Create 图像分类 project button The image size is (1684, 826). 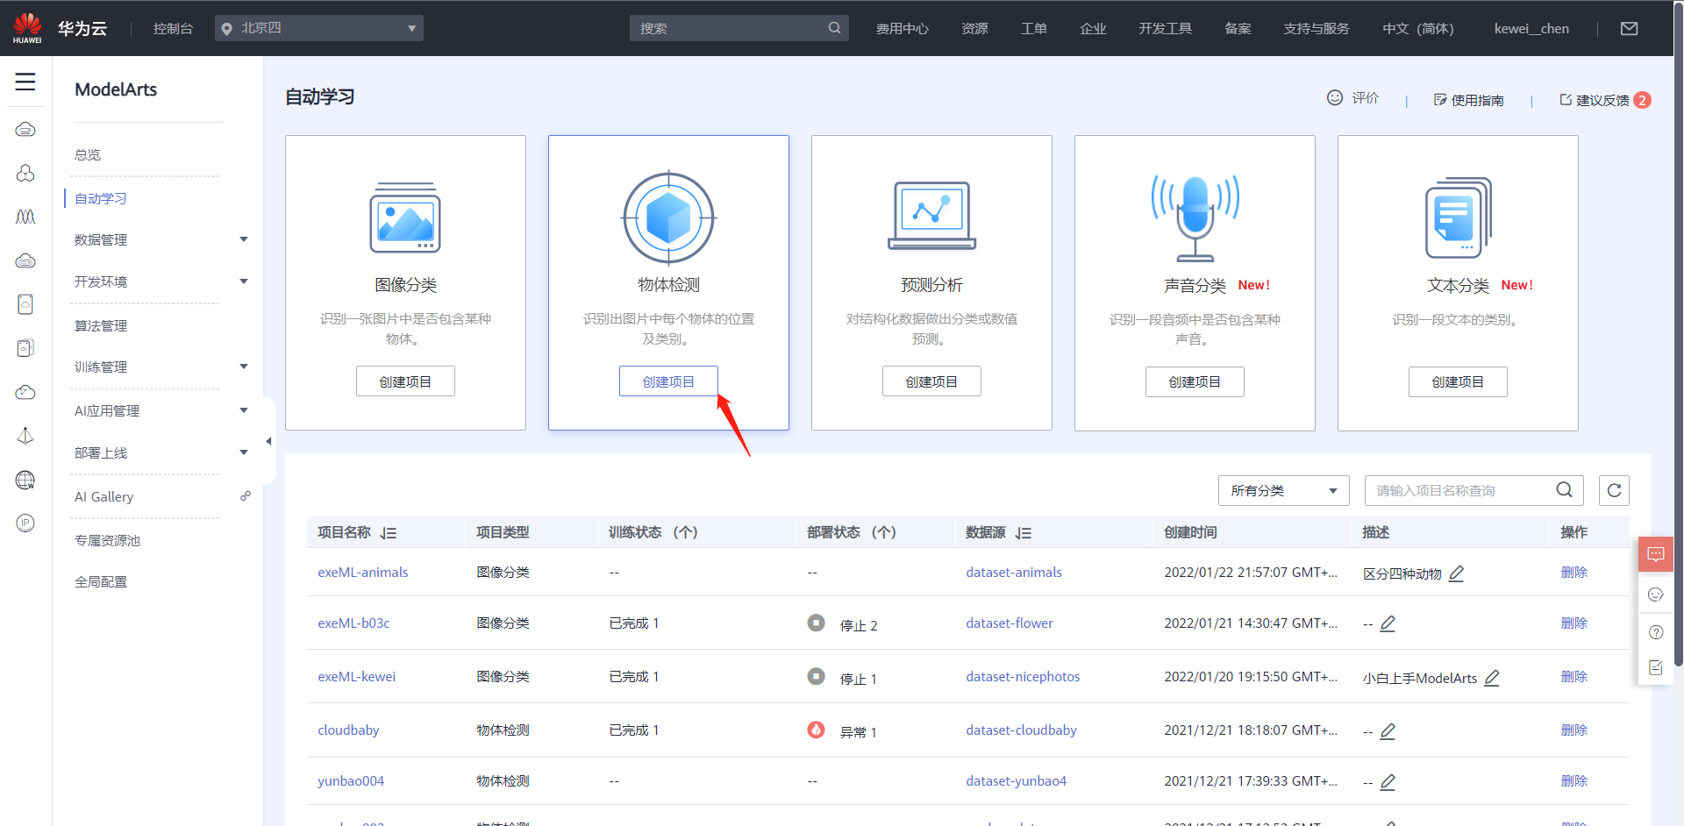[405, 381]
